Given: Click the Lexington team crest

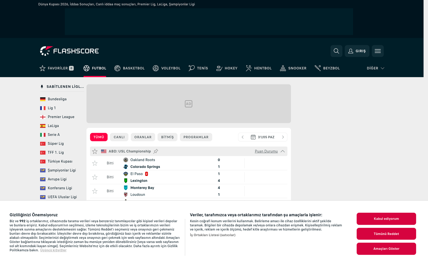Looking at the screenshot, I should tap(126, 181).
